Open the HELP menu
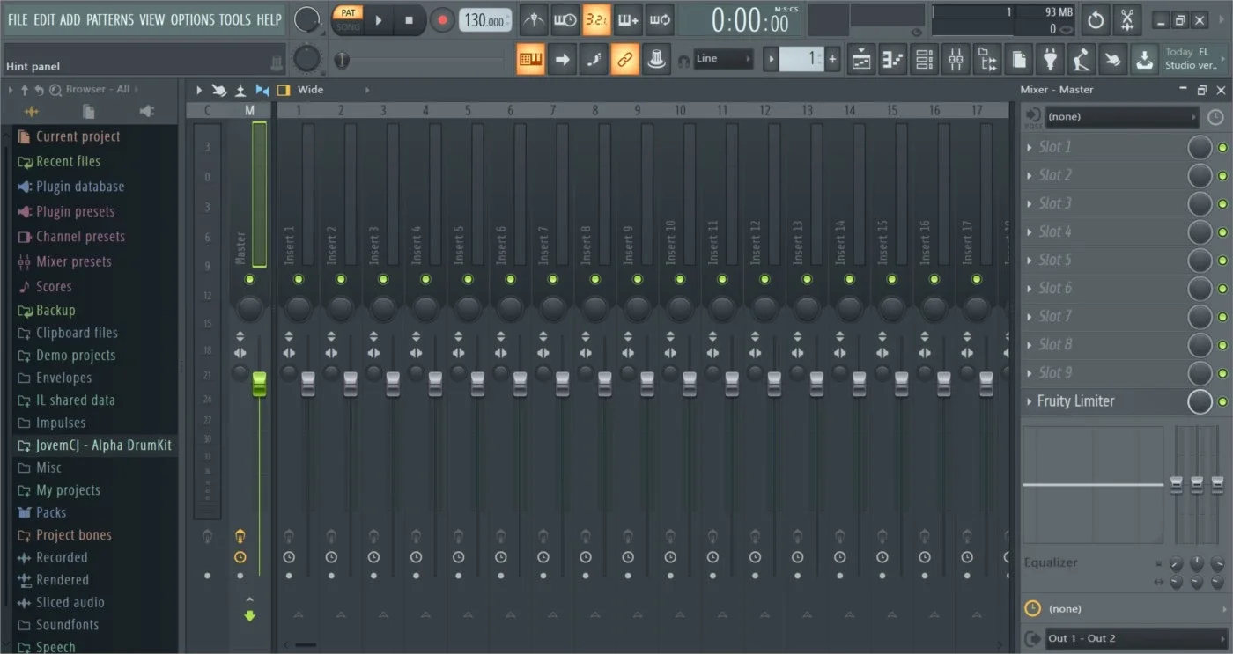 (x=269, y=19)
